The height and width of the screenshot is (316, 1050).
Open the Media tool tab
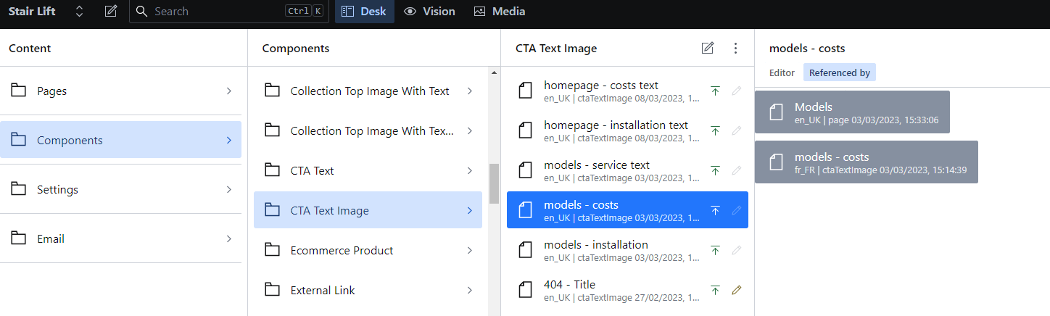point(499,12)
